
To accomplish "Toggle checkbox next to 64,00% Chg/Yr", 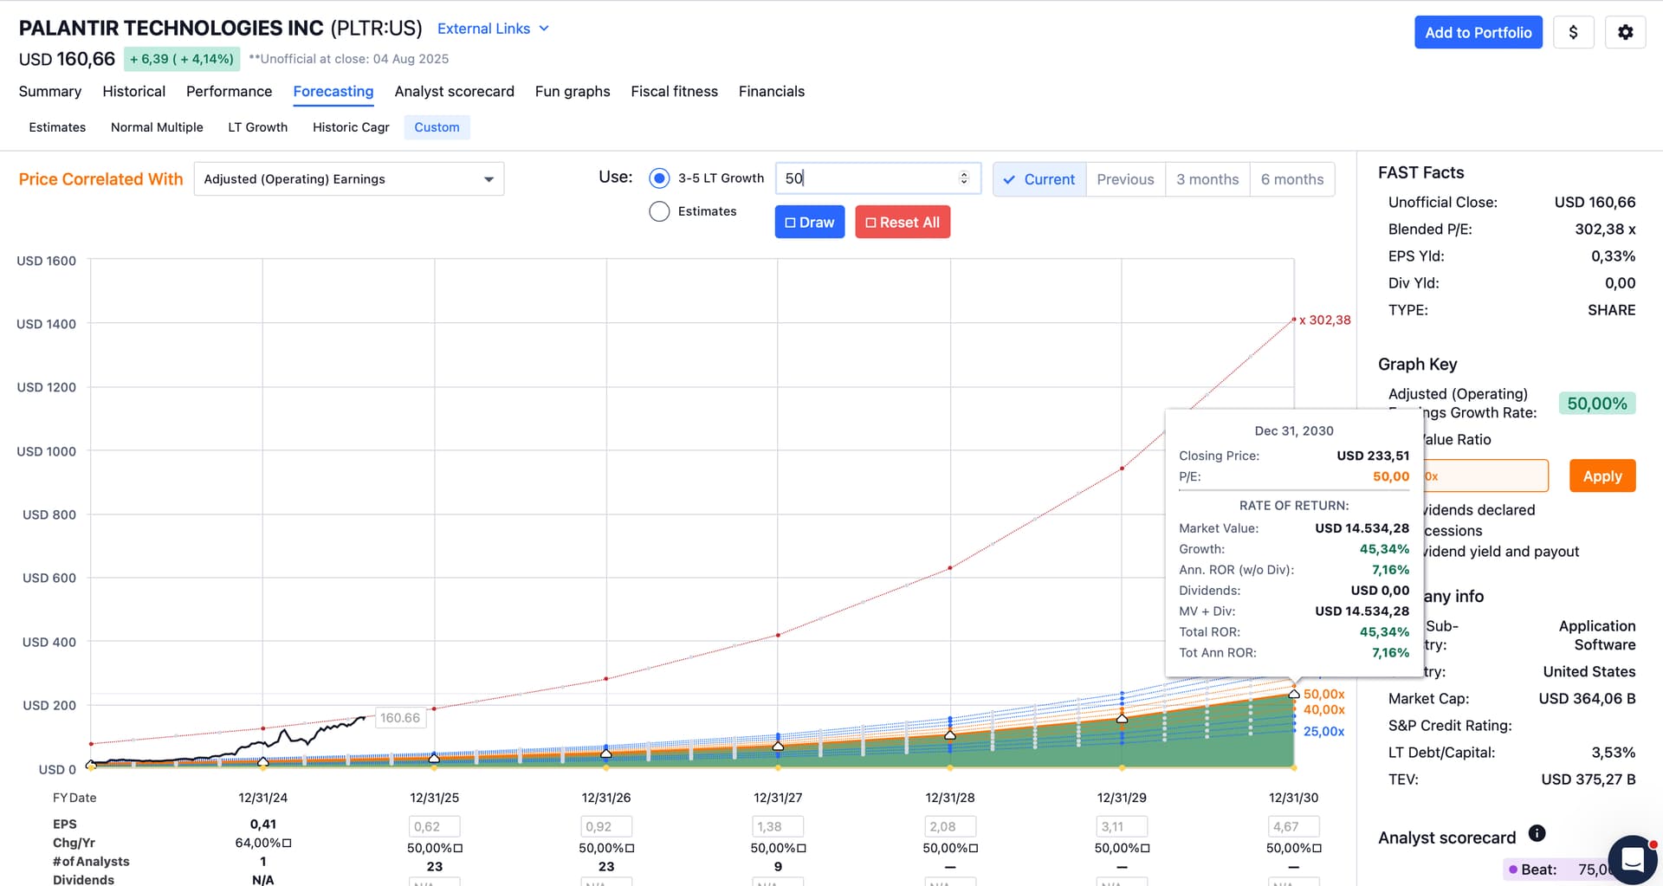I will pyautogui.click(x=287, y=843).
